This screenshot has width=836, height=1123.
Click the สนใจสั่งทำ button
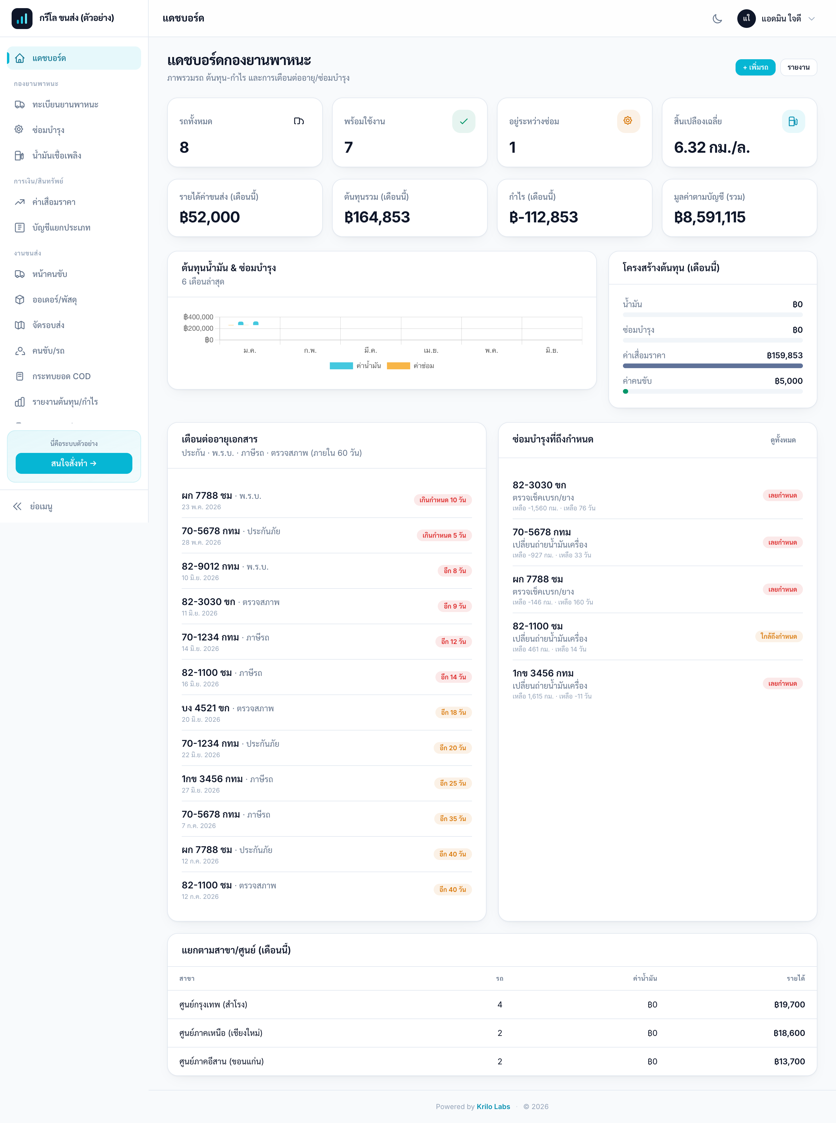pos(74,463)
